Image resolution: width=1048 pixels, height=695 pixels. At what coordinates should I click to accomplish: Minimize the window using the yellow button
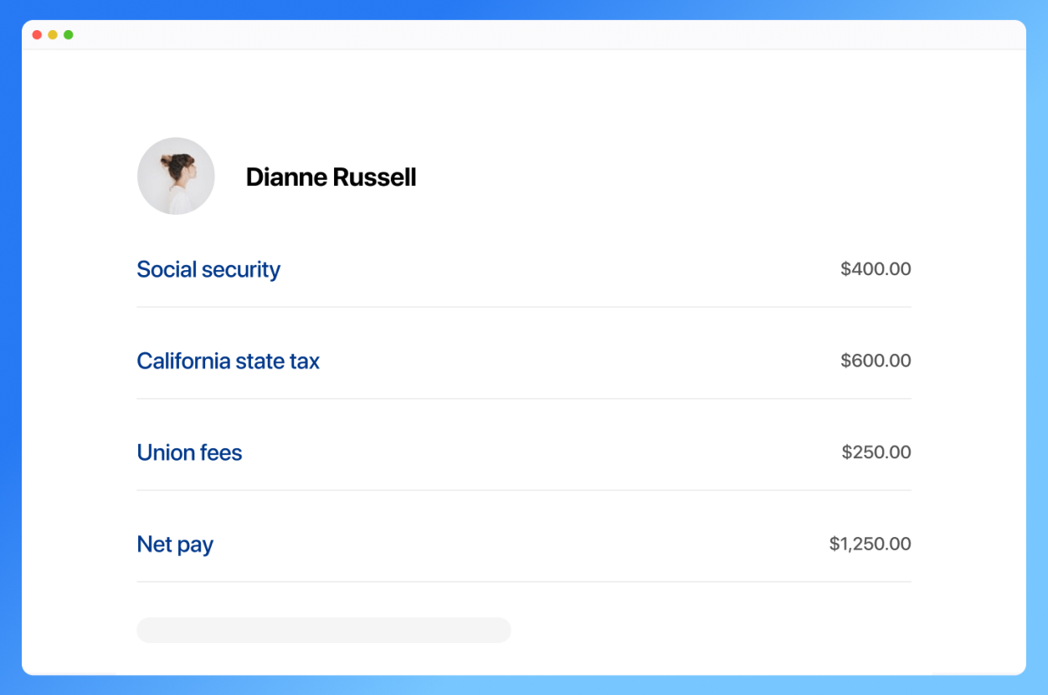pos(53,35)
